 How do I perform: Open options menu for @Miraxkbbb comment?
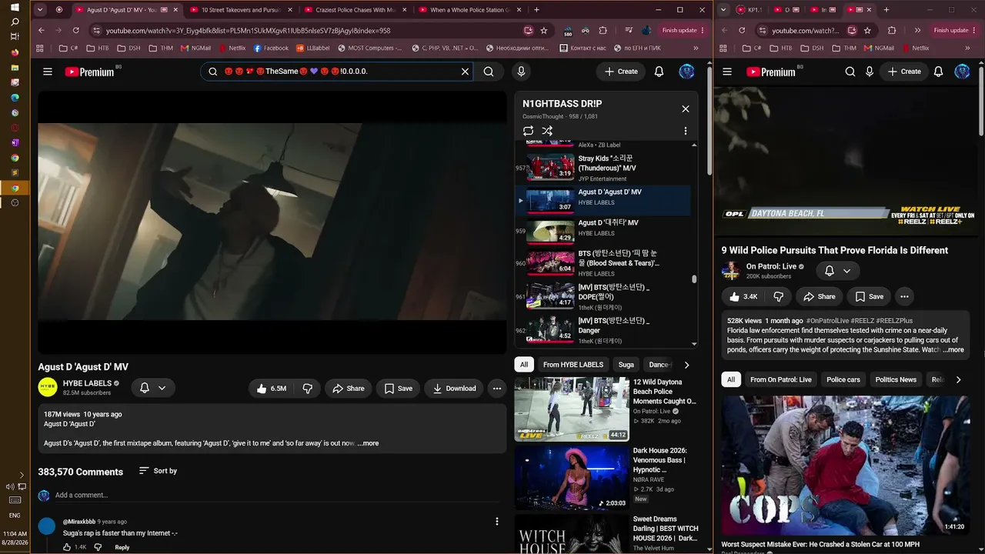click(497, 522)
